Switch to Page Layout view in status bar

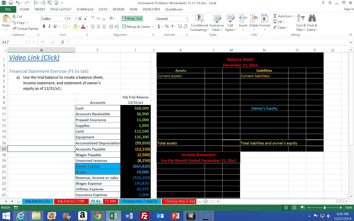[295, 207]
